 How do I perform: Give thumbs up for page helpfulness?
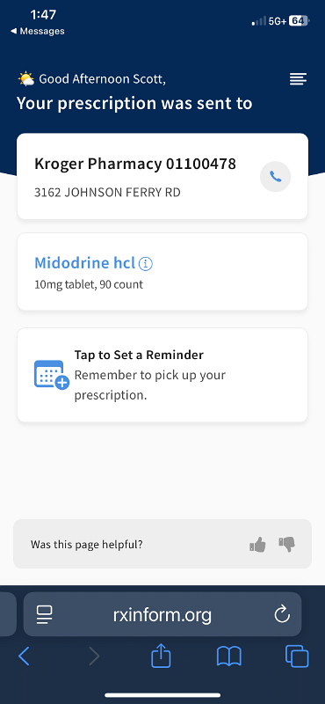[257, 545]
